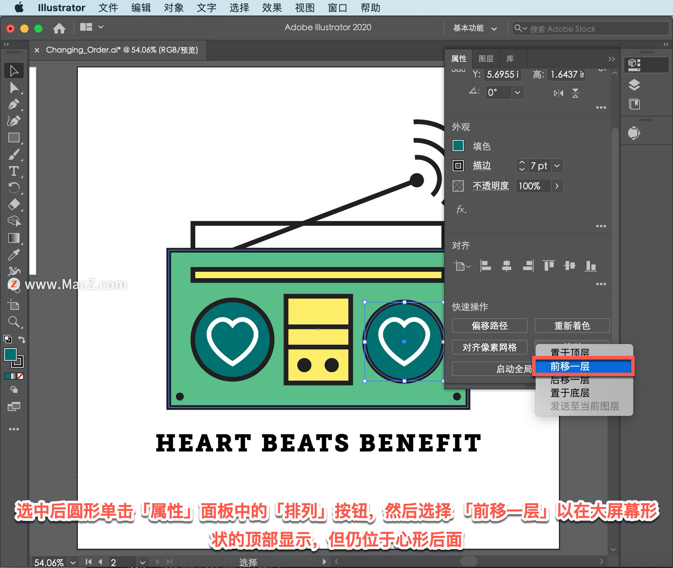Viewport: 673px width, 568px height.
Task: Swap fill and stroke colors
Action: point(22,339)
